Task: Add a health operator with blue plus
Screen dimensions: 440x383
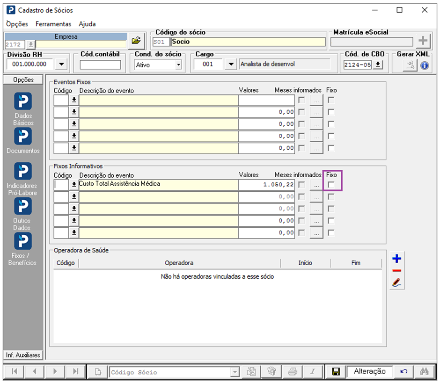Action: (396, 258)
